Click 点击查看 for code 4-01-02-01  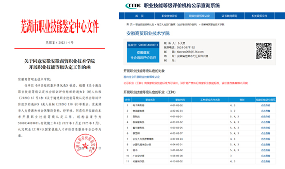pyautogui.click(x=265, y=116)
